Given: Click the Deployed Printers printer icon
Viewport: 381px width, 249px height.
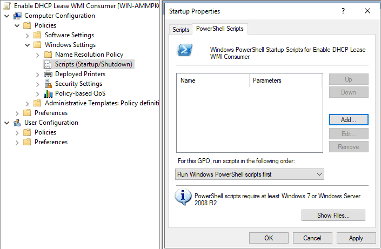Looking at the screenshot, I should (48, 74).
